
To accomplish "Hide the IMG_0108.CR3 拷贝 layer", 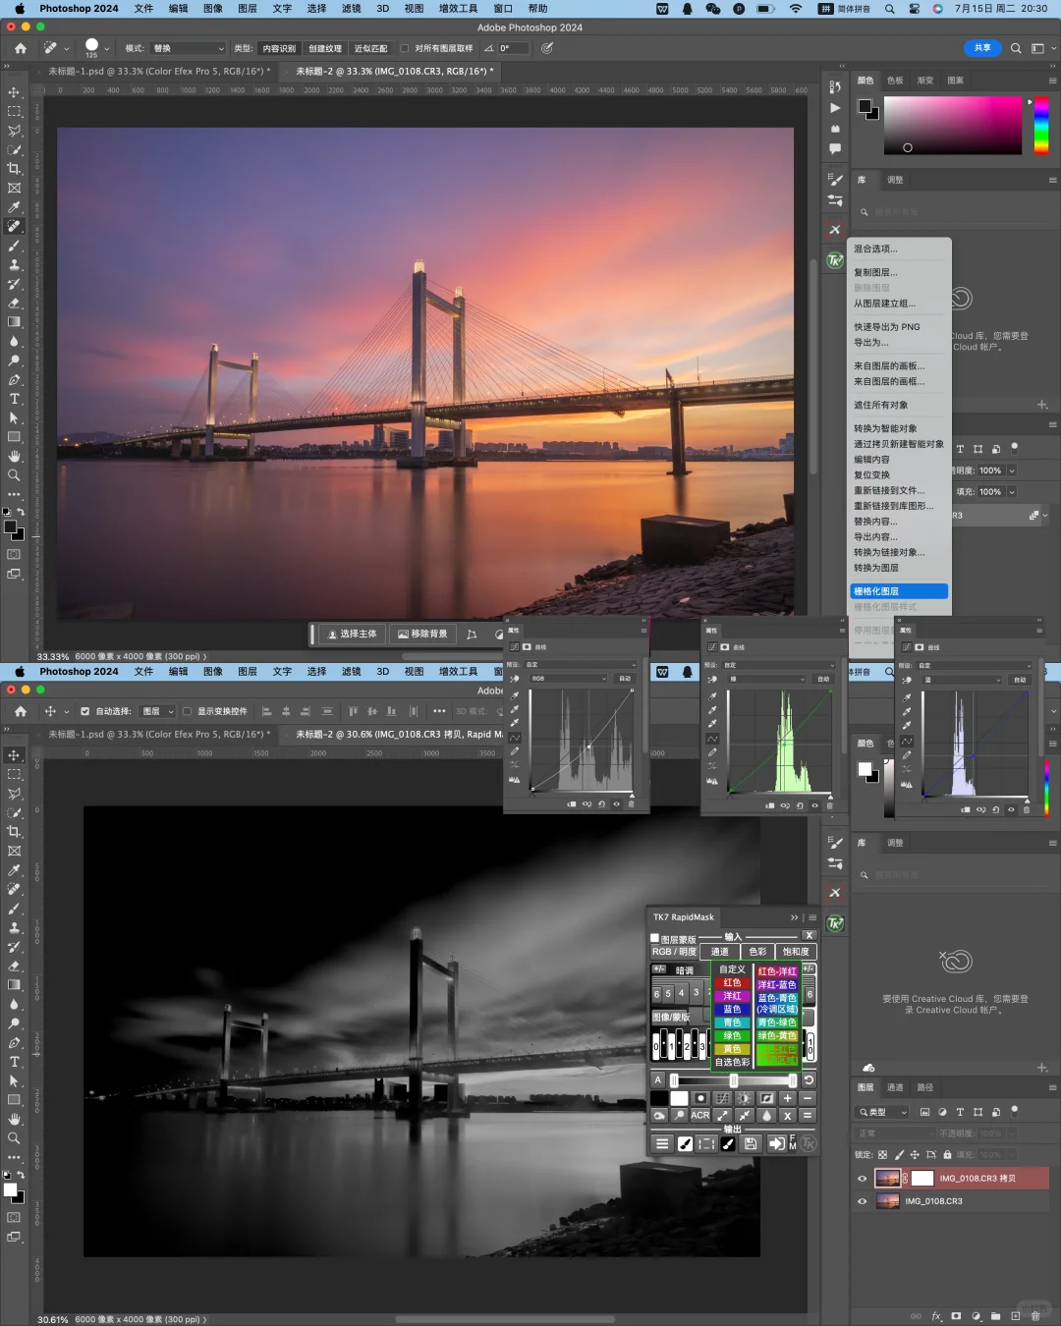I will click(863, 1179).
